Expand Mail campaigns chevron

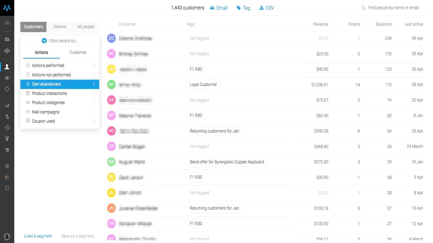pyautogui.click(x=94, y=112)
